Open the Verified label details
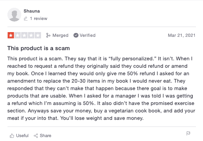The image size is (203, 141). pos(88,35)
